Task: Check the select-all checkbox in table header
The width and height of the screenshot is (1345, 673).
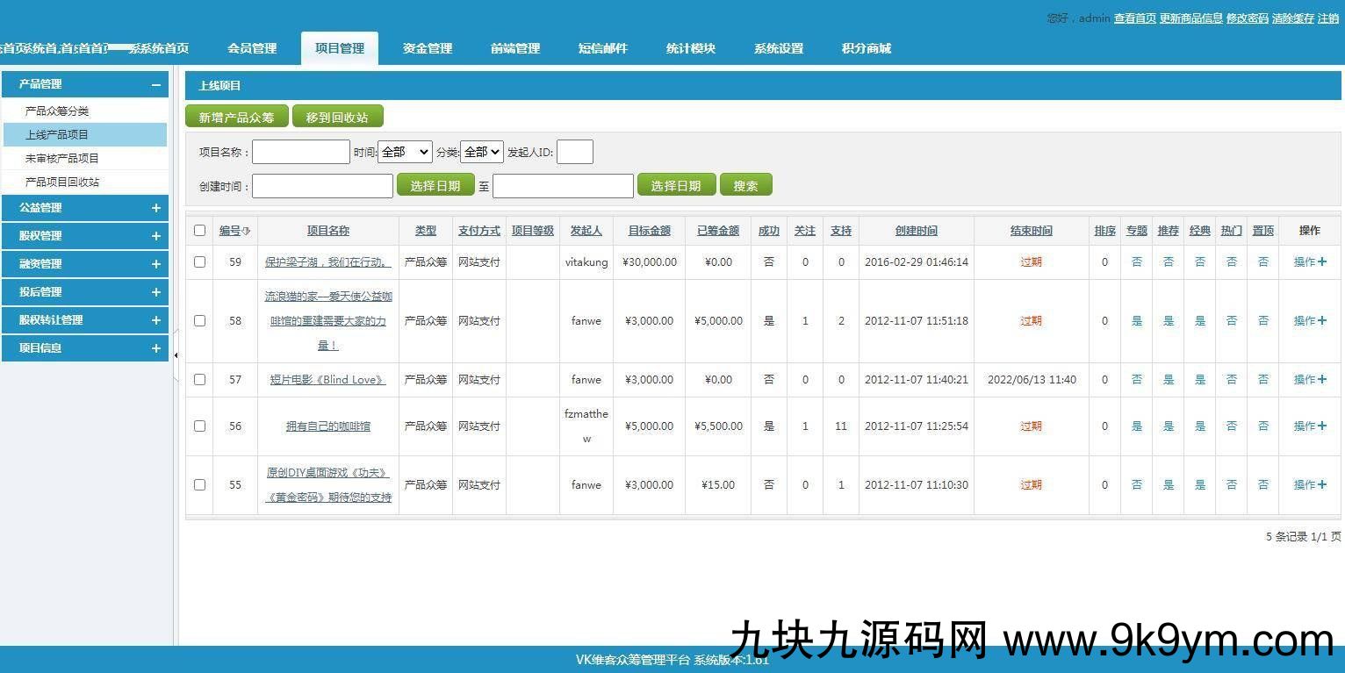Action: point(199,231)
